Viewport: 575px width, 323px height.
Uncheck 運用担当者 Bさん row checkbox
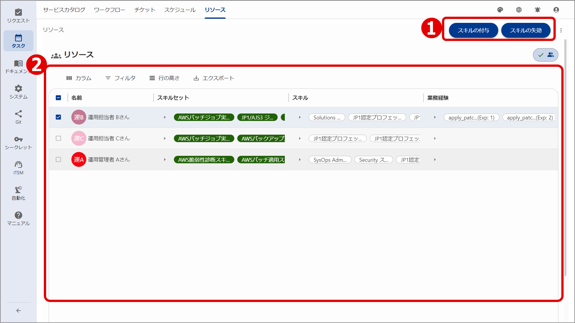pyautogui.click(x=58, y=117)
